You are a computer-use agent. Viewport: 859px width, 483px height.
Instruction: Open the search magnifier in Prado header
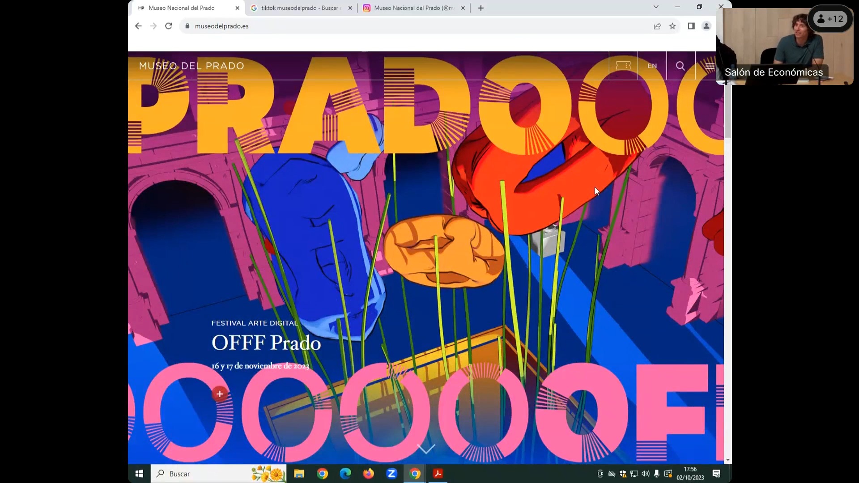click(680, 66)
